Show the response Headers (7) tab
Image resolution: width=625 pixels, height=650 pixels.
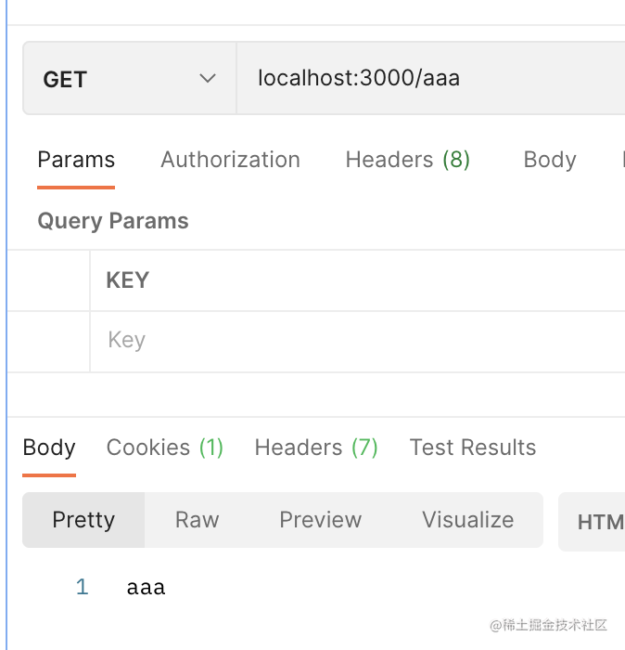316,448
